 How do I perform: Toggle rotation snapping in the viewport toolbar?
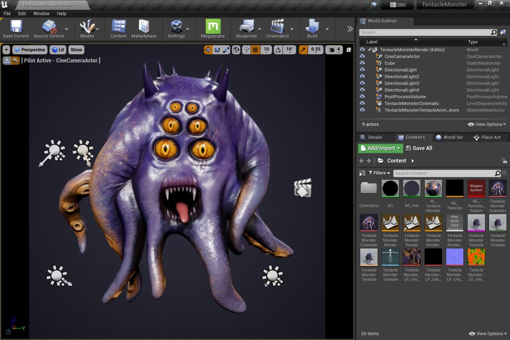point(278,50)
